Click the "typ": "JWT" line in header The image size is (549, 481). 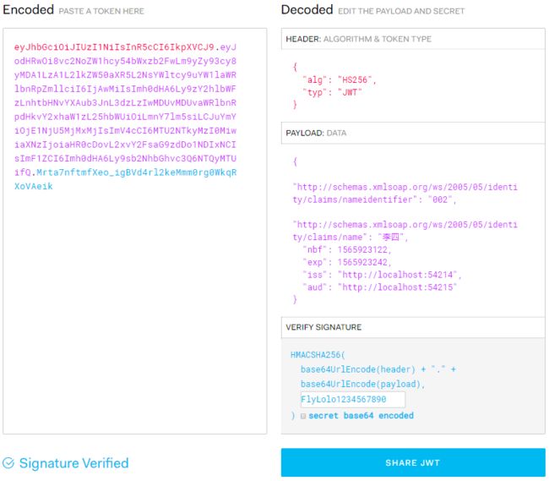click(332, 92)
